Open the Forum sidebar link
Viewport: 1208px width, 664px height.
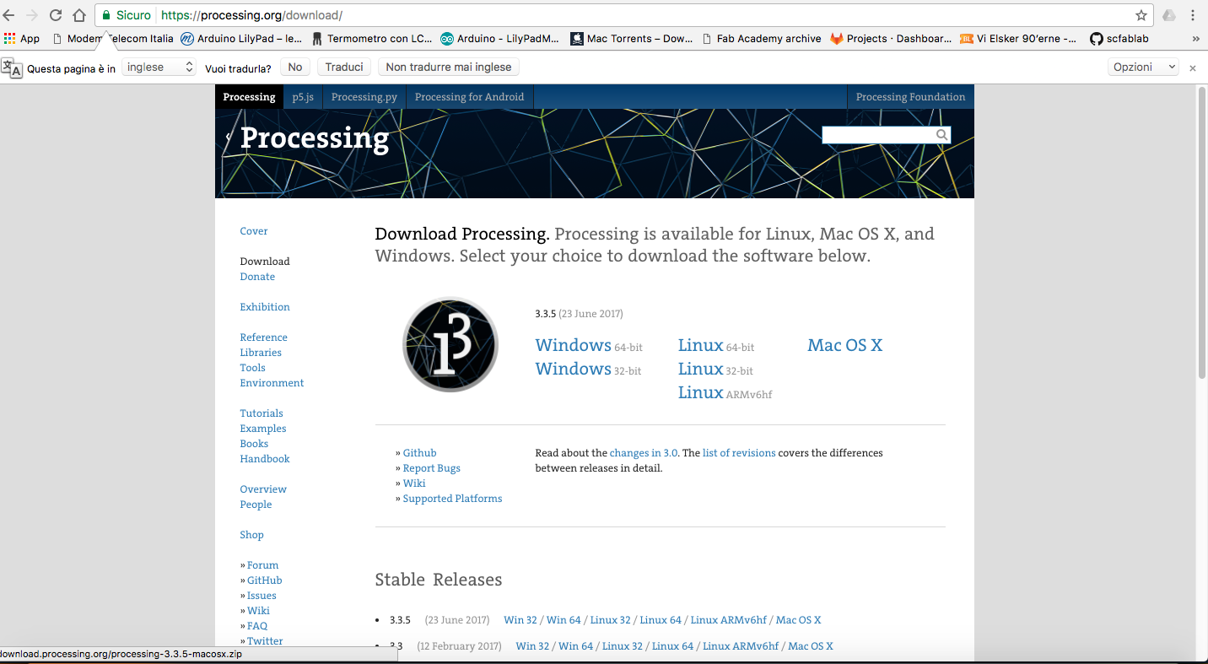coord(262,565)
